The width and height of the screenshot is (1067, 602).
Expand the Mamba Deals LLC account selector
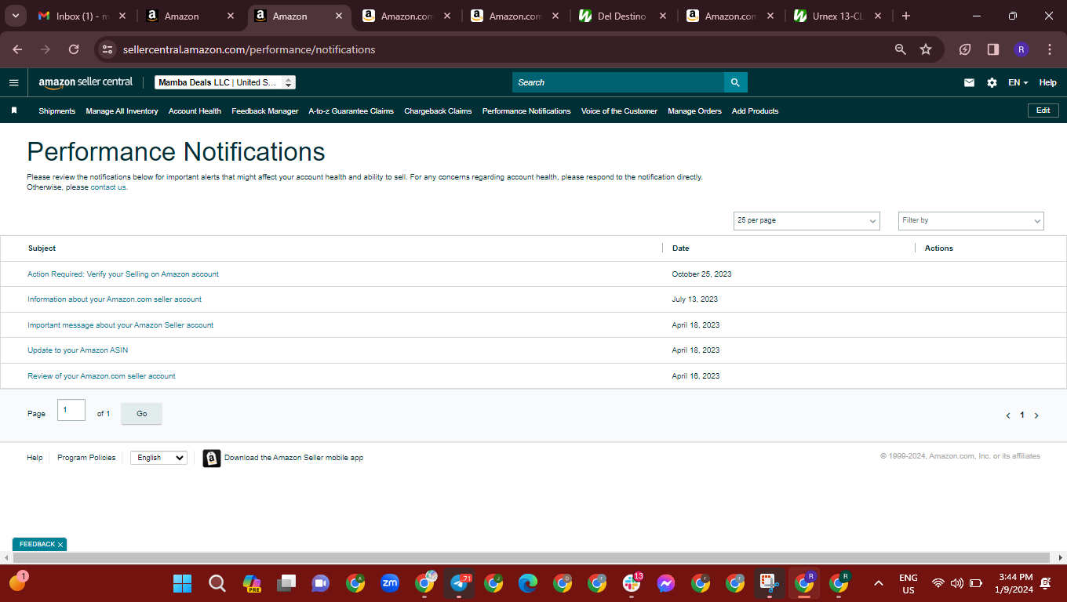pyautogui.click(x=225, y=82)
